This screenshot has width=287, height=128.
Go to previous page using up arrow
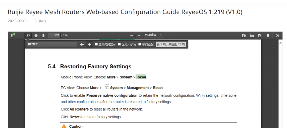(x=36, y=36)
